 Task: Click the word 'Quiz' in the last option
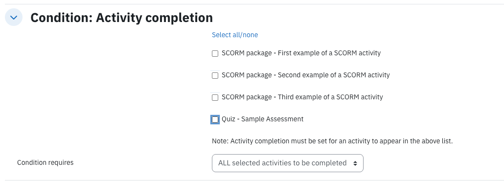click(228, 119)
